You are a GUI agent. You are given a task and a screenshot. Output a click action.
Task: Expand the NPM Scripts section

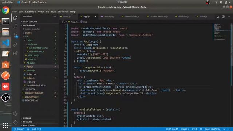click(x=29, y=126)
